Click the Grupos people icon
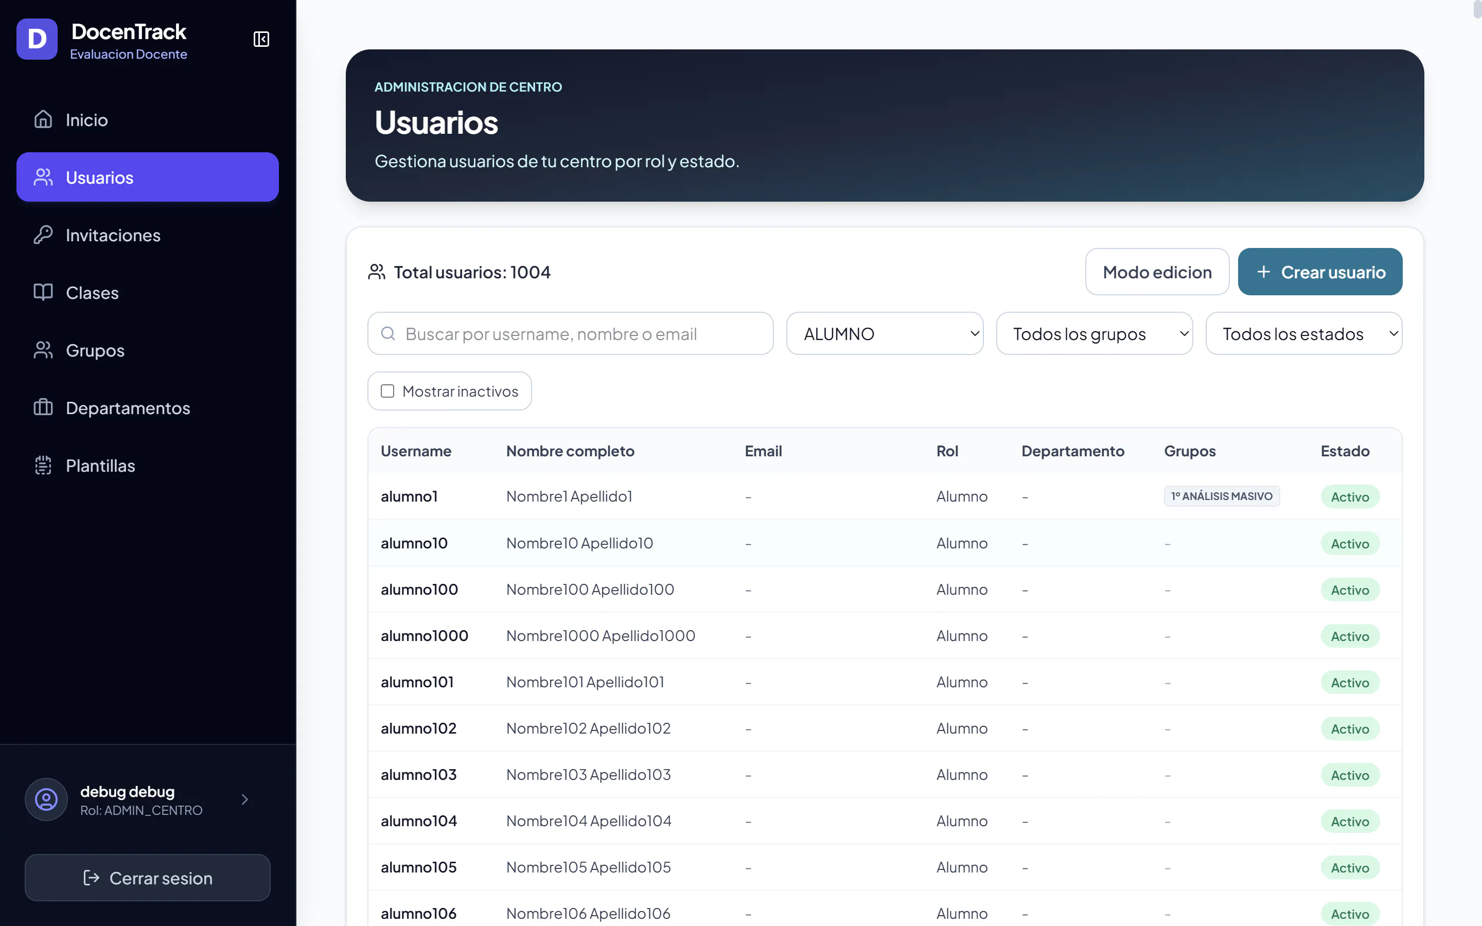Viewport: 1482px width, 926px height. (43, 350)
